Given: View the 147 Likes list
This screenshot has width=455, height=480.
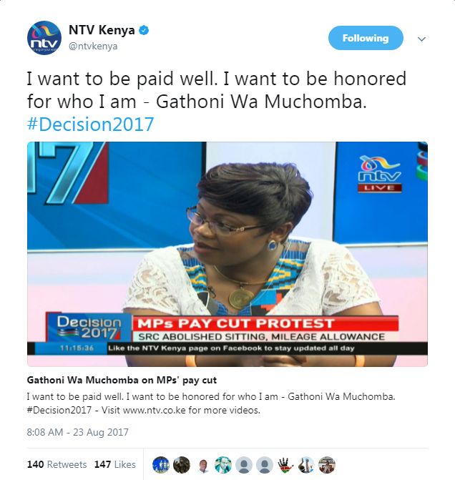Looking at the screenshot, I should (x=114, y=464).
